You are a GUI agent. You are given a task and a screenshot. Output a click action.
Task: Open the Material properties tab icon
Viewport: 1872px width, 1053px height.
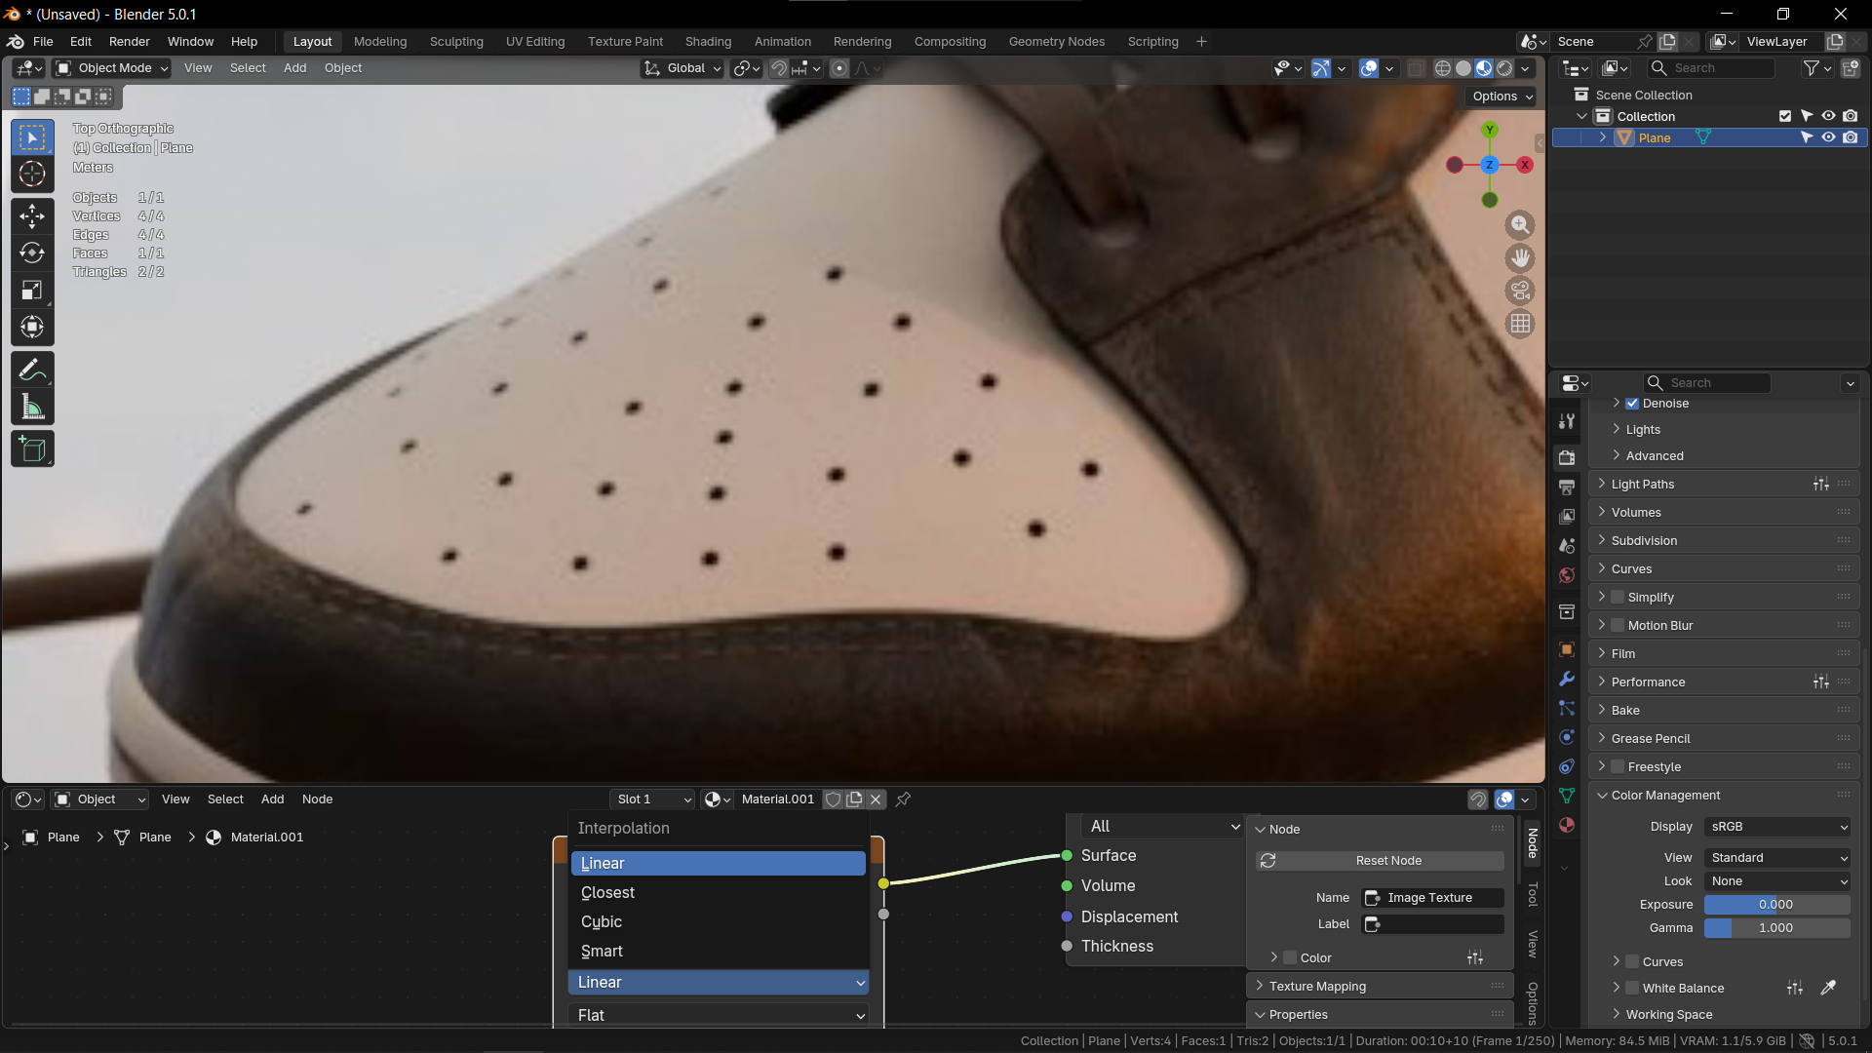tap(1567, 825)
